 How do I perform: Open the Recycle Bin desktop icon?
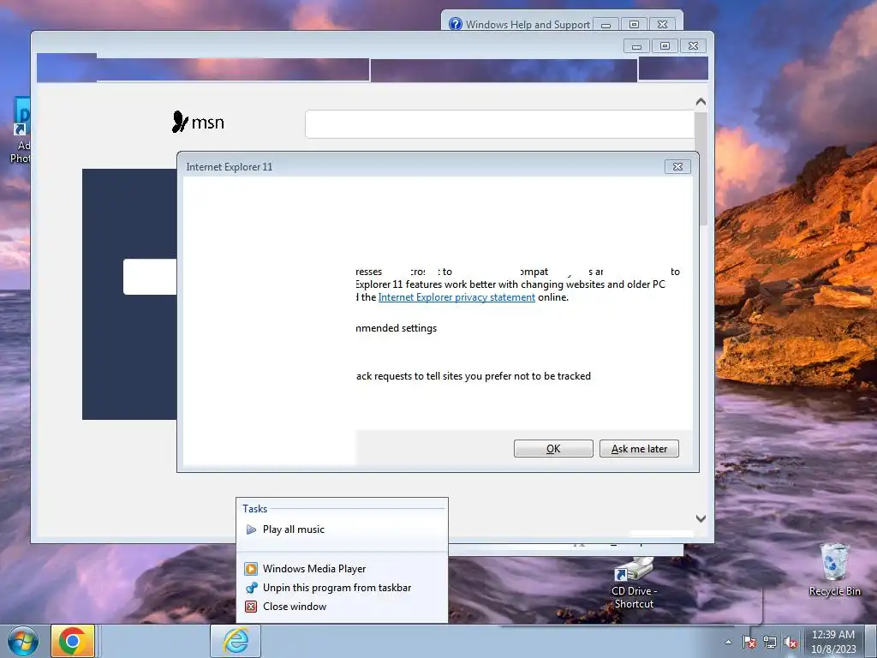[x=834, y=569]
